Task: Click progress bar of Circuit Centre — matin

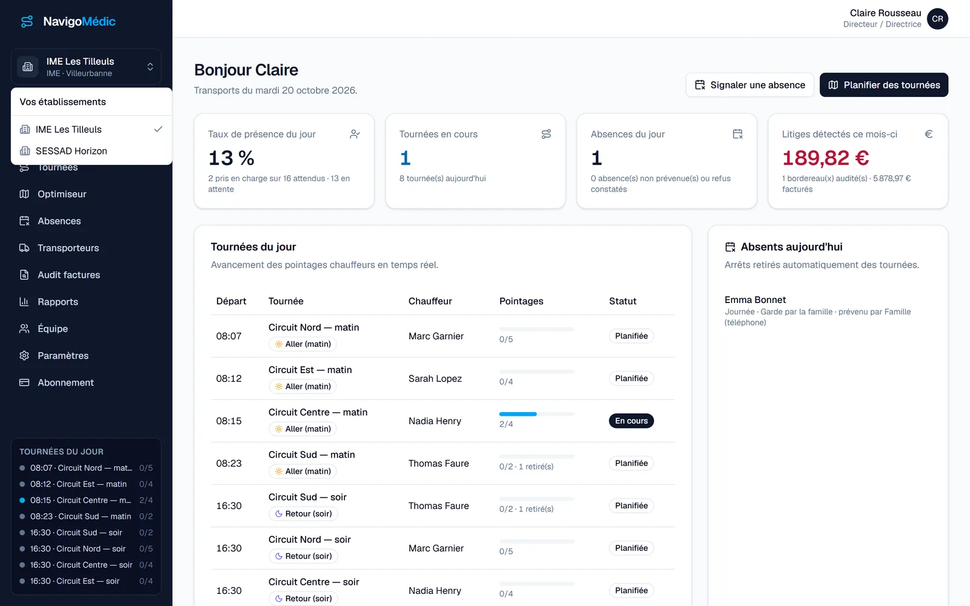Action: tap(537, 414)
